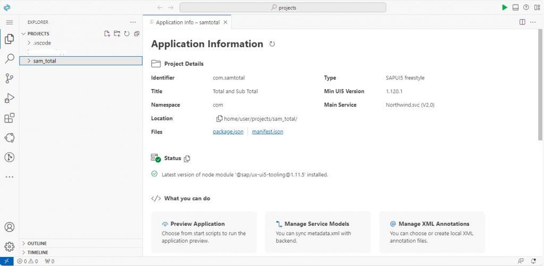
Task: Split the editor right
Action: (522, 22)
